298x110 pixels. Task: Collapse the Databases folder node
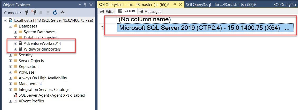(11, 26)
